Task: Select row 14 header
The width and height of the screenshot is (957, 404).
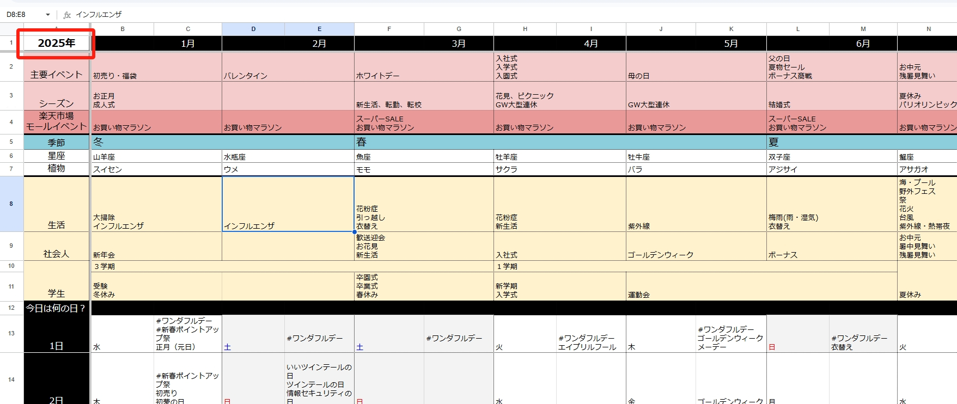Action: [11, 379]
